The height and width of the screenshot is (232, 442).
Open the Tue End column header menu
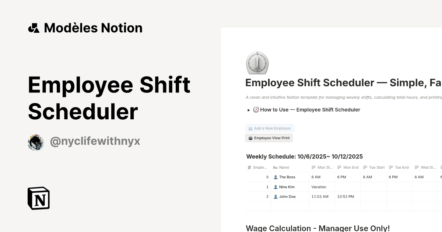[x=402, y=167]
